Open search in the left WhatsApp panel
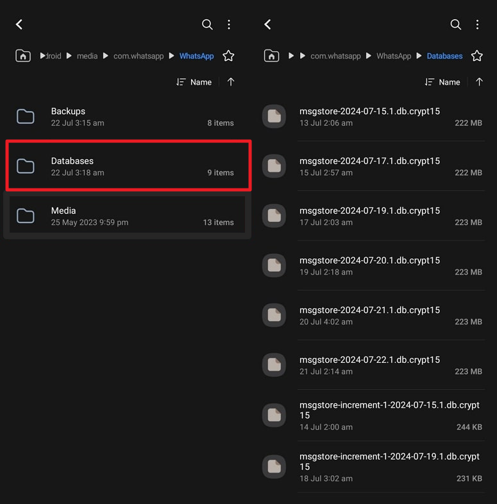 207,24
